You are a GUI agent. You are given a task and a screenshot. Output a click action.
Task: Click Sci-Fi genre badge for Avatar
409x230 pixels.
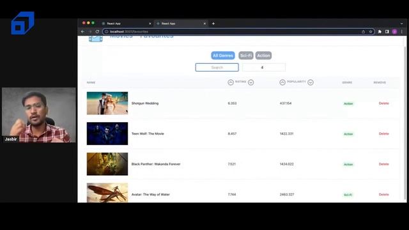(348, 195)
